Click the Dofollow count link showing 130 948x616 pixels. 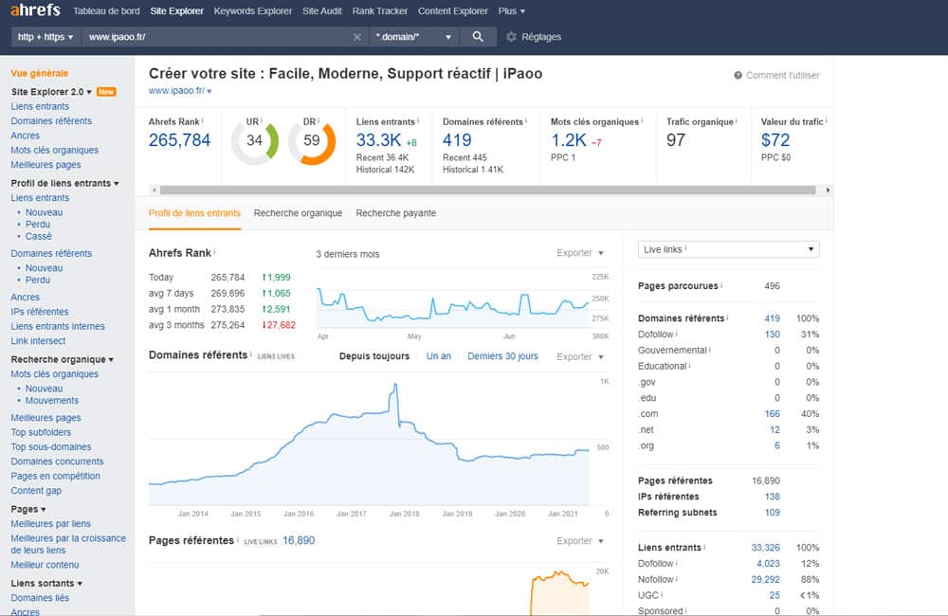click(773, 335)
